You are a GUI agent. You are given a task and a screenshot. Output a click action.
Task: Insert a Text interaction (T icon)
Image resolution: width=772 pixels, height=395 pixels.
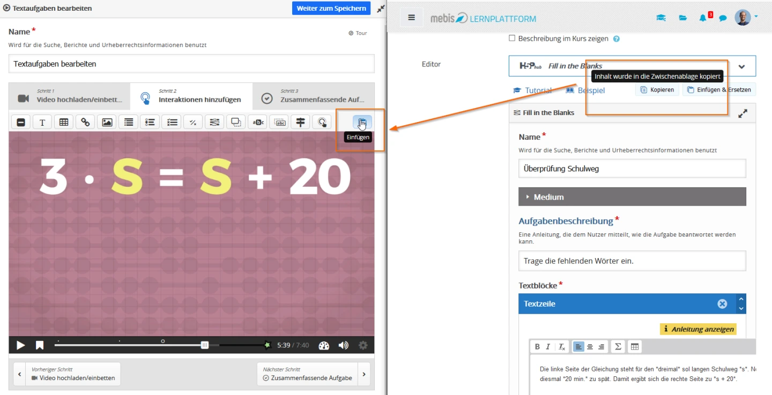(42, 122)
